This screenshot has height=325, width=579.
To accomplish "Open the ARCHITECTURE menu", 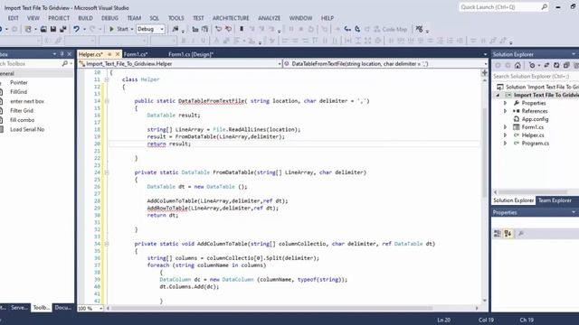I will pos(231,18).
